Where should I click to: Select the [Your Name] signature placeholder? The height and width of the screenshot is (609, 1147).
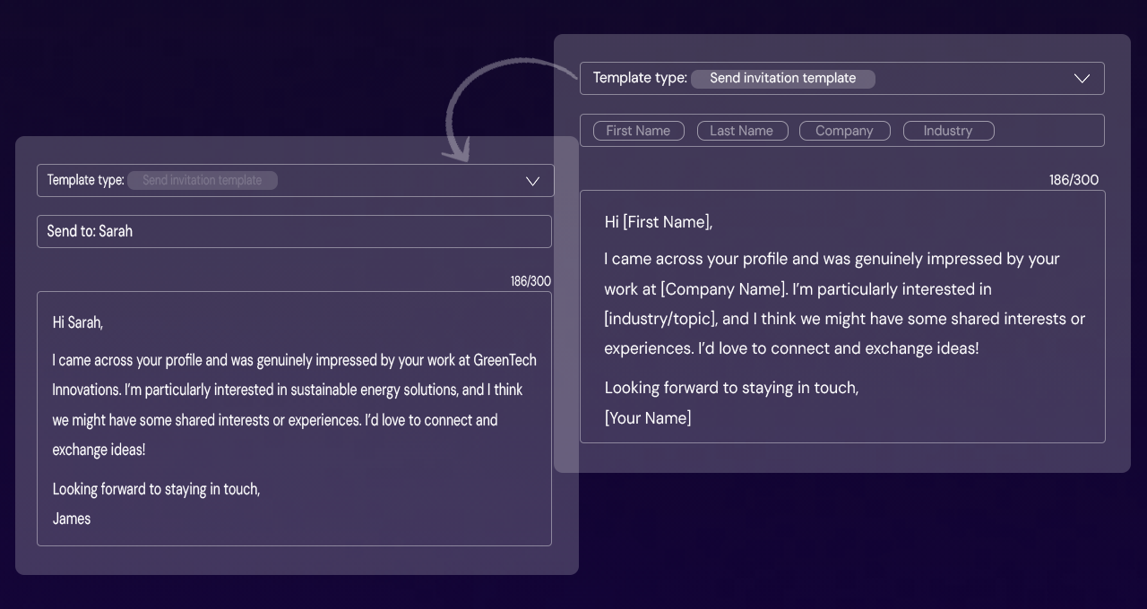(647, 417)
